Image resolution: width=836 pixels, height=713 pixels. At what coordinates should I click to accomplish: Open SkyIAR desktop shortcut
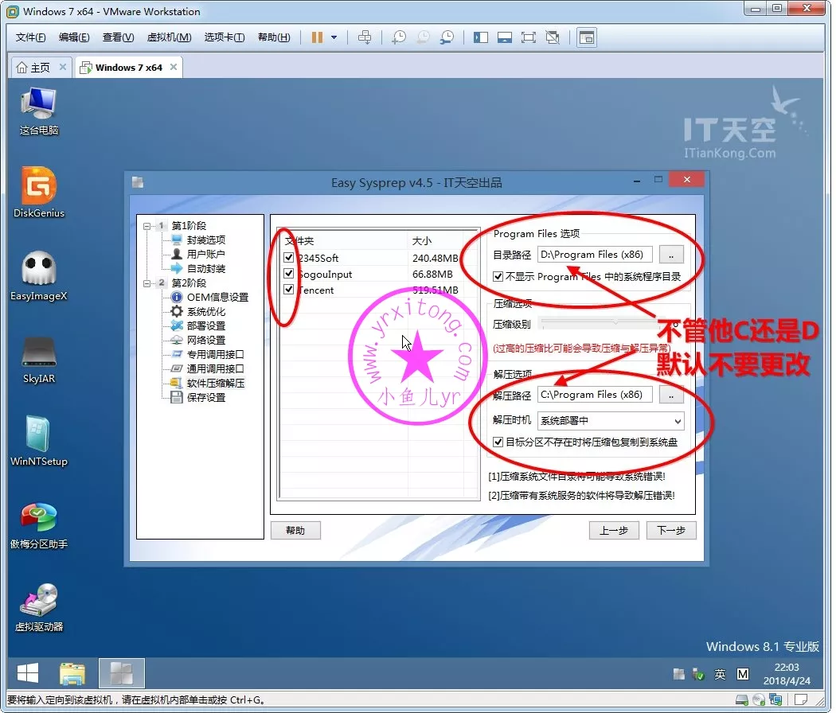[38, 354]
